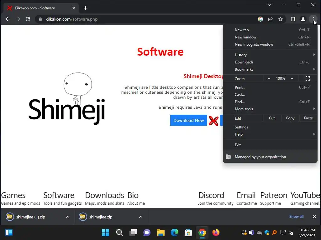Open Task View on taskbar
The image size is (321, 240).
point(133,232)
